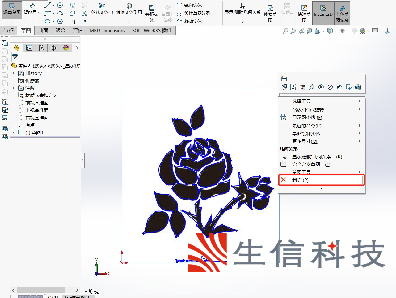Image resolution: width=396 pixels, height=298 pixels.
Task: Select the Ellipse sketch tool
Action: [72, 13]
